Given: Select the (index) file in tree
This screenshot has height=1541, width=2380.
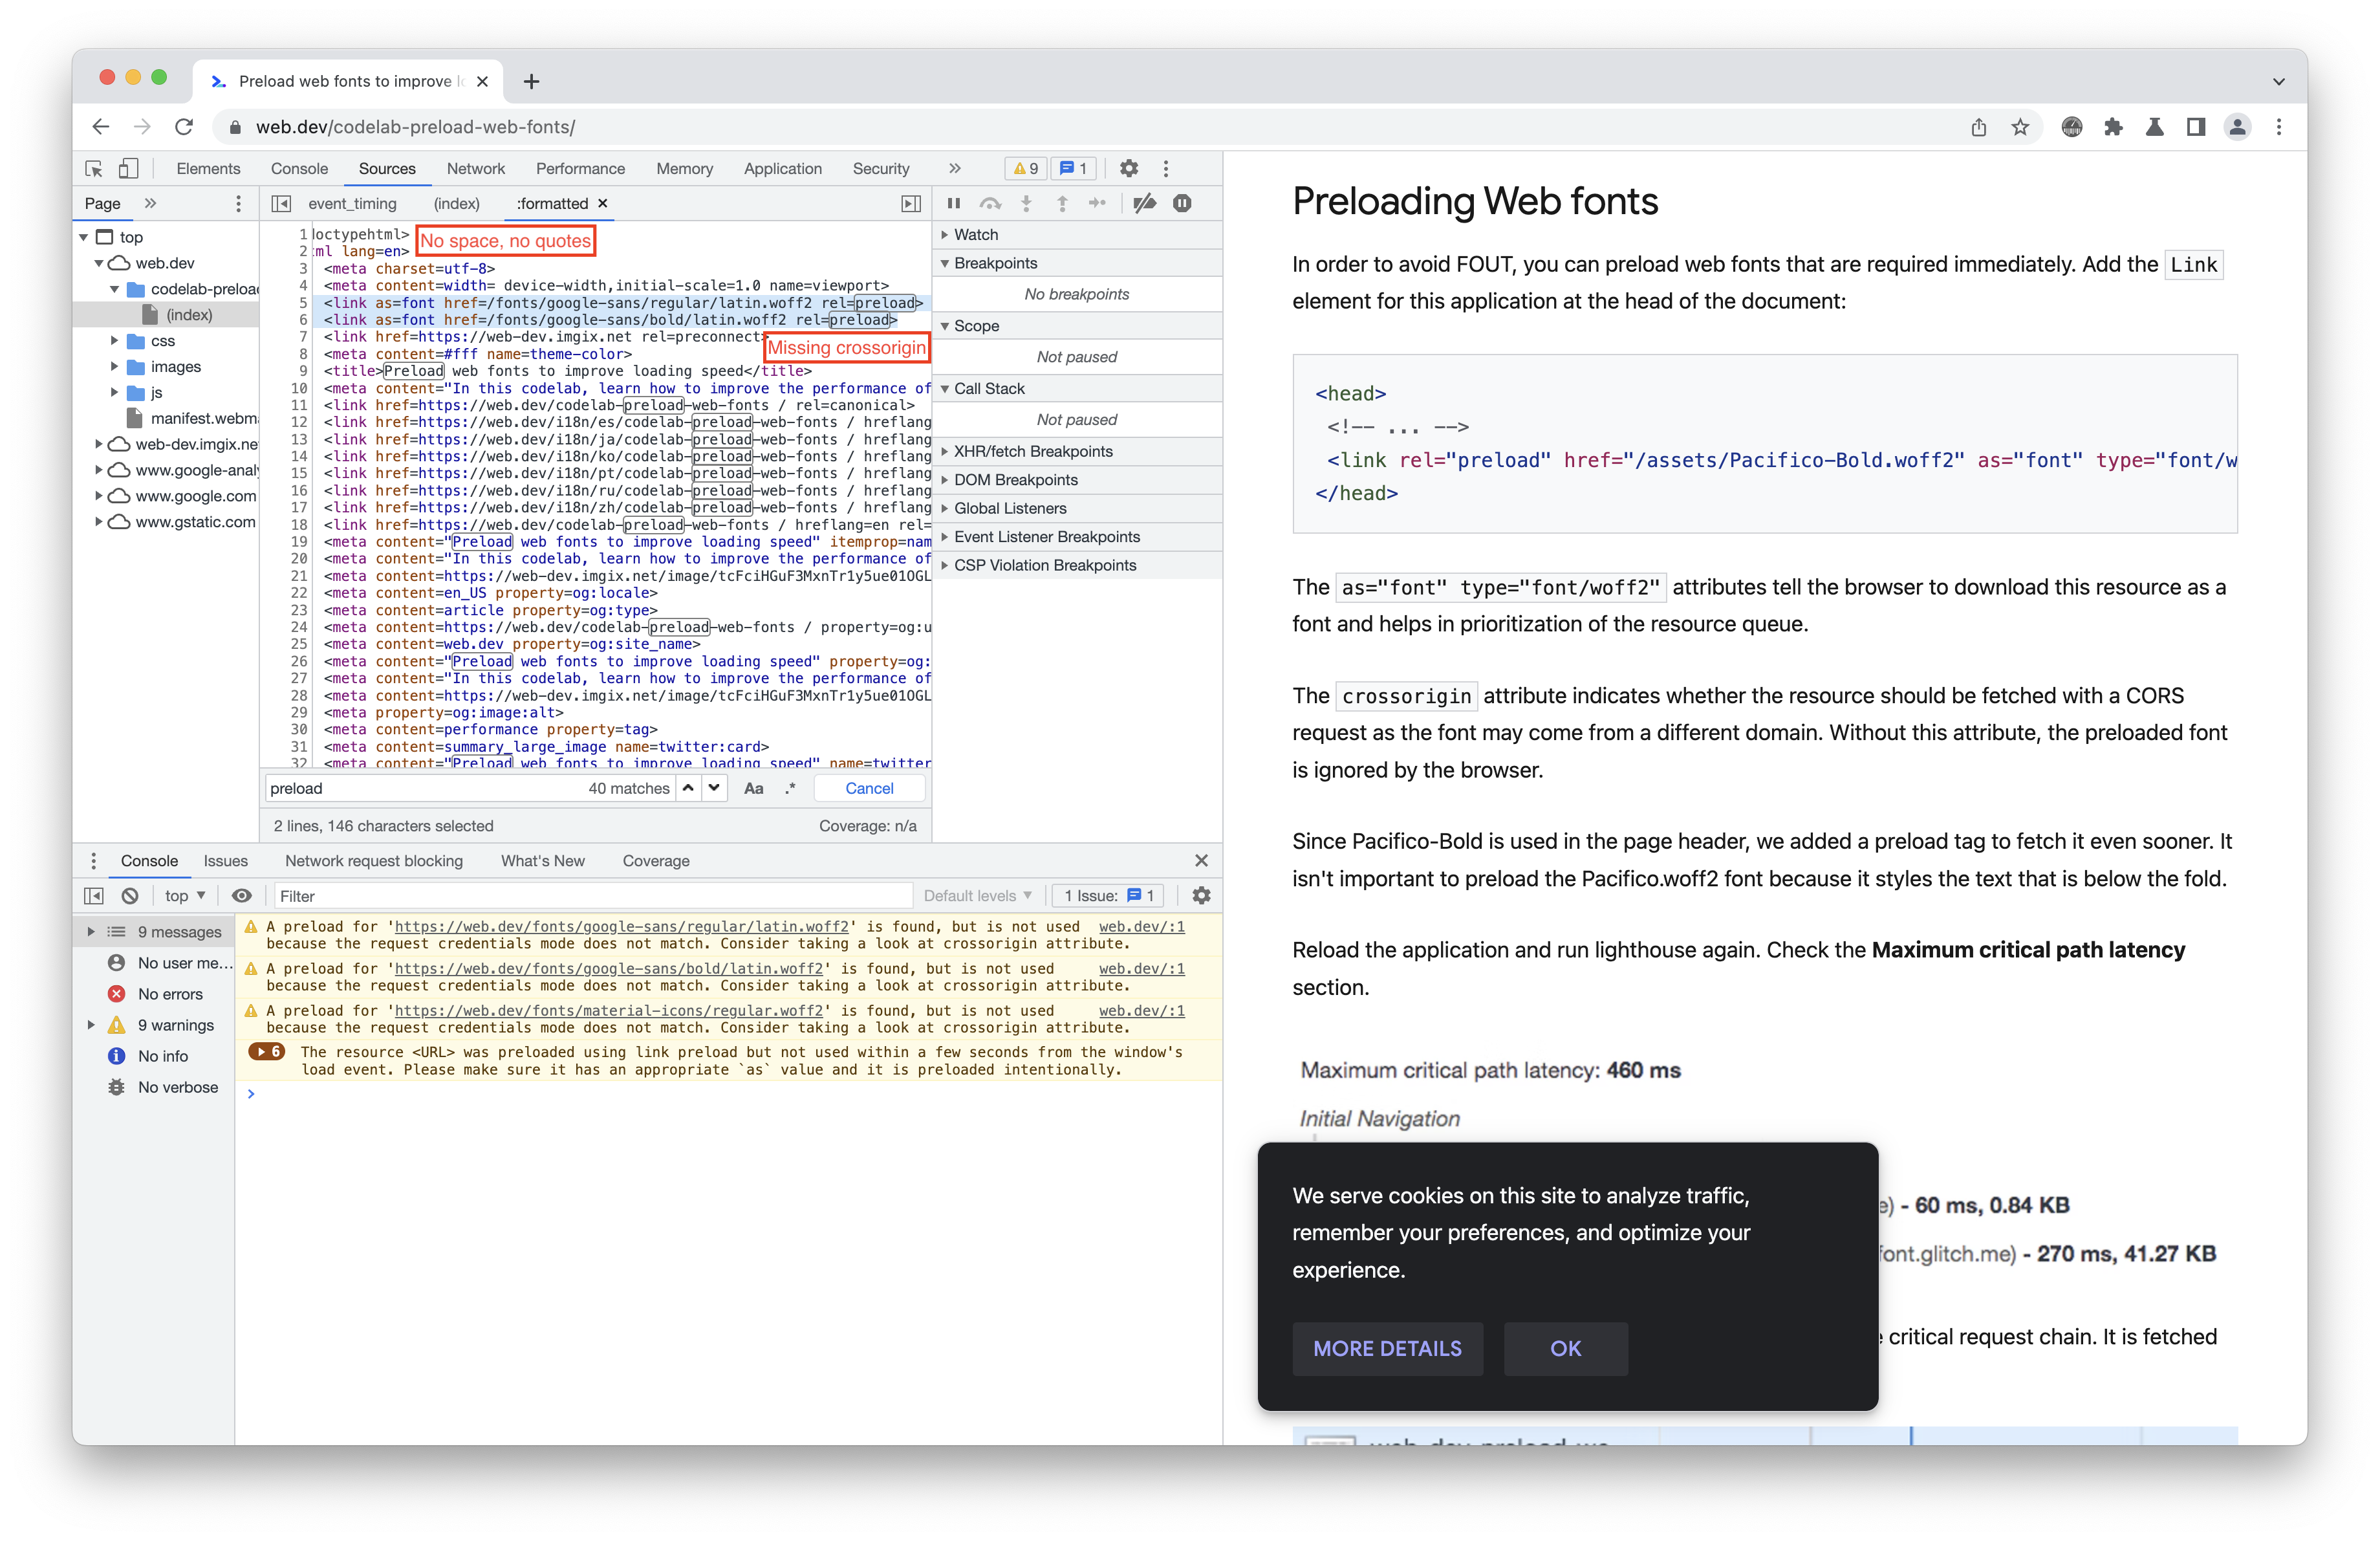Looking at the screenshot, I should [189, 315].
